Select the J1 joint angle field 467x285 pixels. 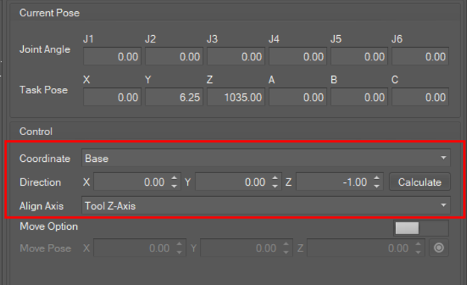[113, 56]
